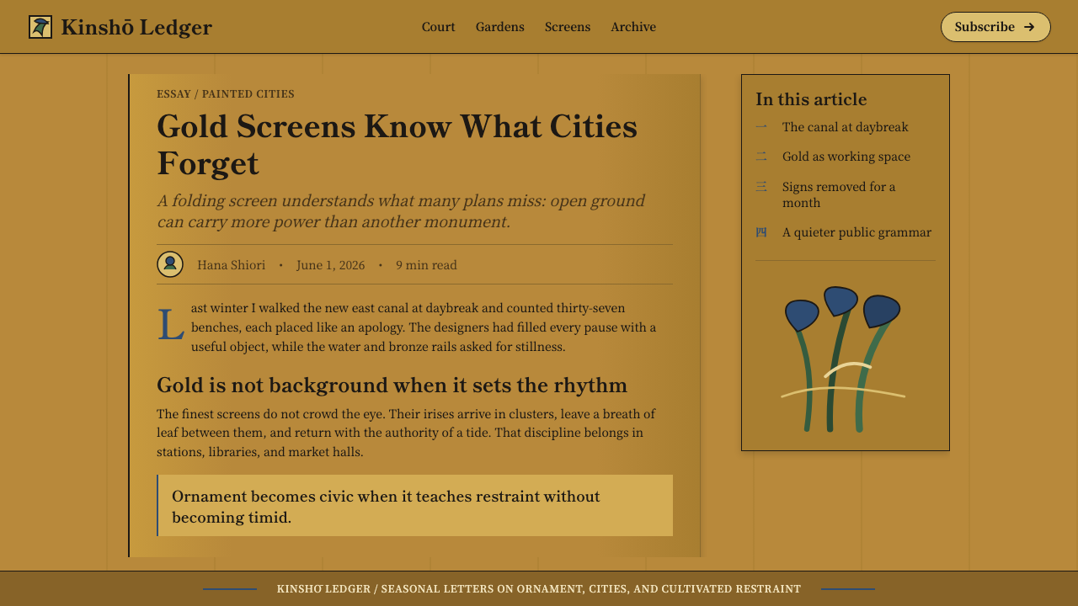
Task: Jump to The canal at daybreak section
Action: click(845, 127)
